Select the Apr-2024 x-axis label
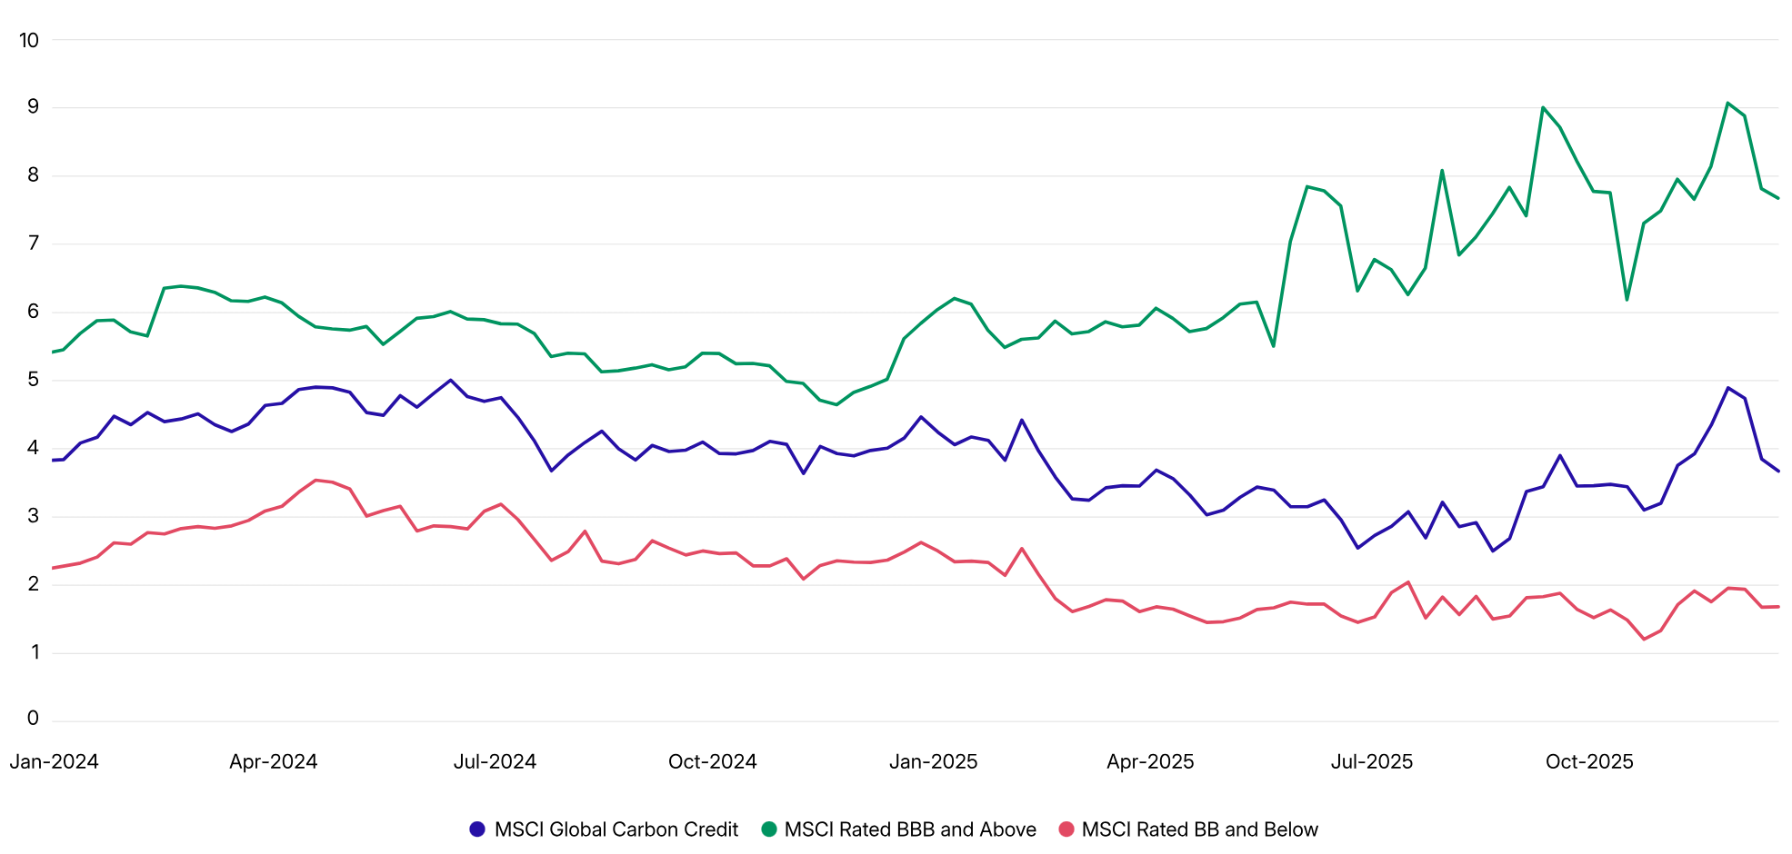 [273, 761]
